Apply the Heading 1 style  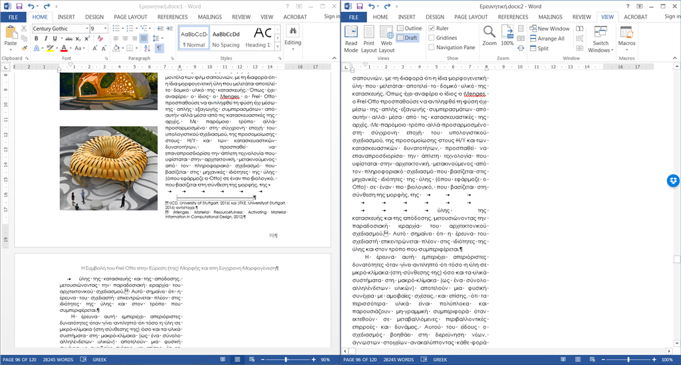257,38
